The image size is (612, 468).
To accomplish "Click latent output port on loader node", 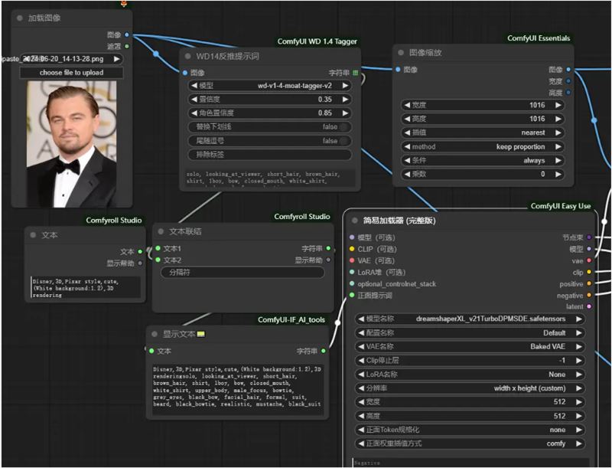I will pos(589,306).
